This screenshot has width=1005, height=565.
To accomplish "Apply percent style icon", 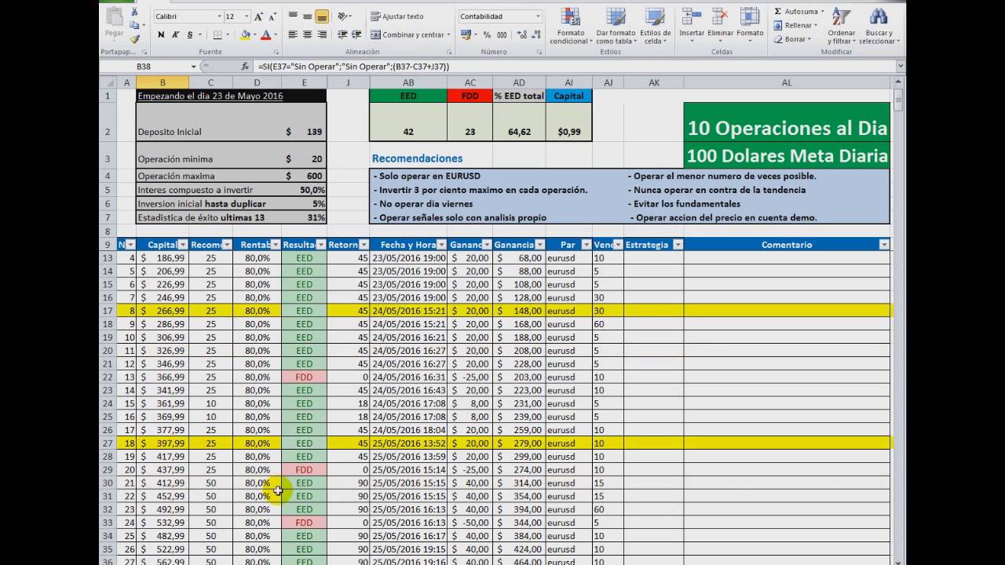I will click(488, 35).
